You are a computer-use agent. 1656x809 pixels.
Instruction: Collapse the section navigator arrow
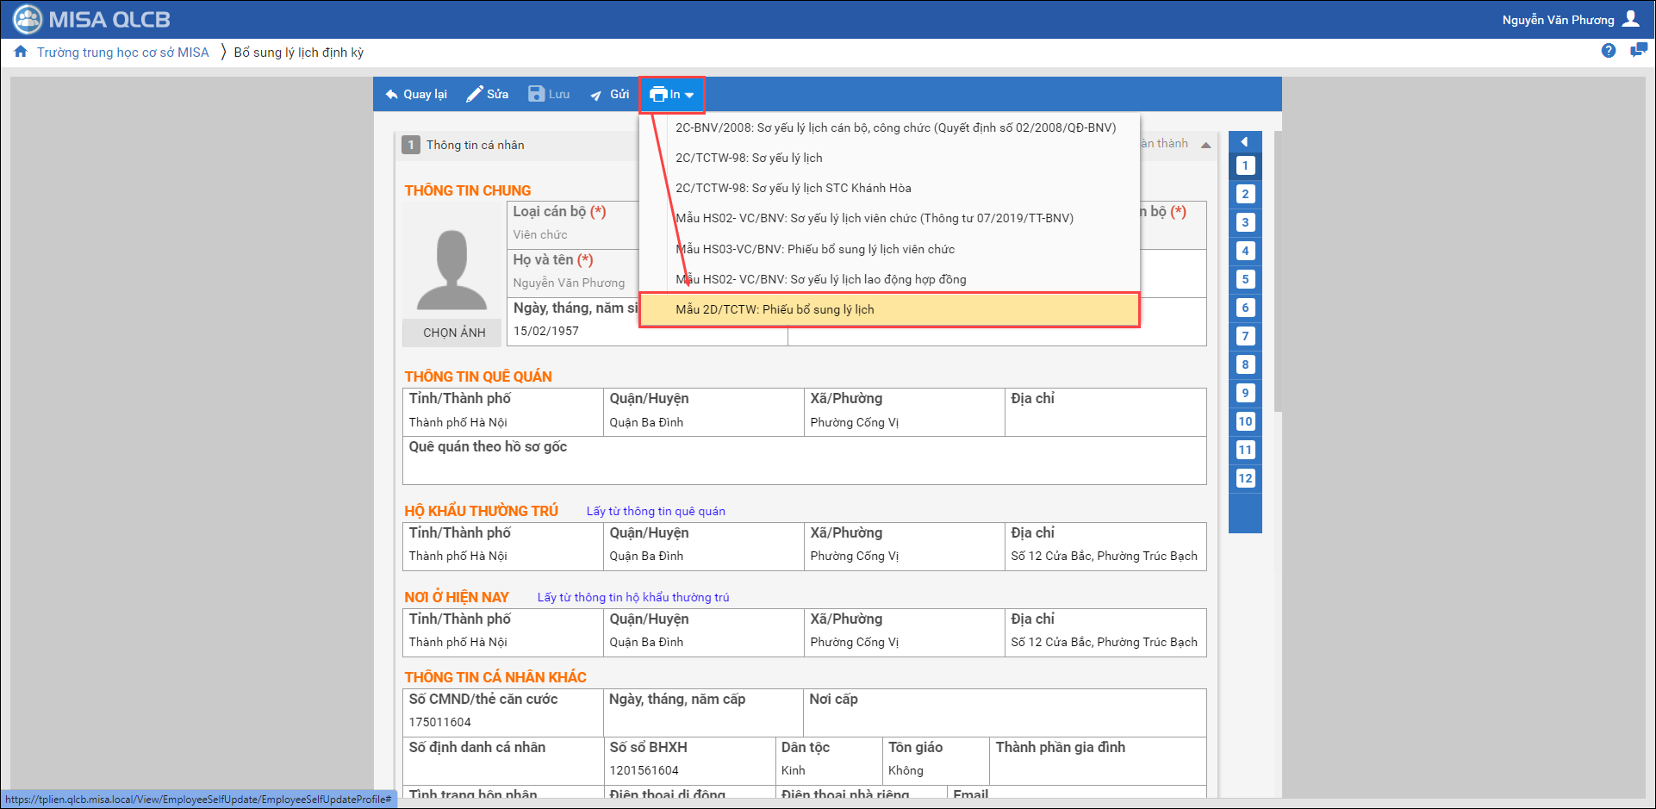point(1244,141)
